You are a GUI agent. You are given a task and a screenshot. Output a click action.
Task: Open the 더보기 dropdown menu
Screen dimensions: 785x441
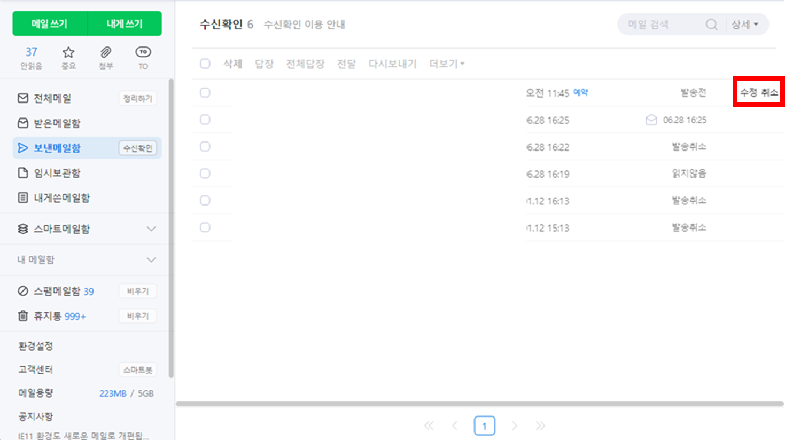tap(447, 63)
